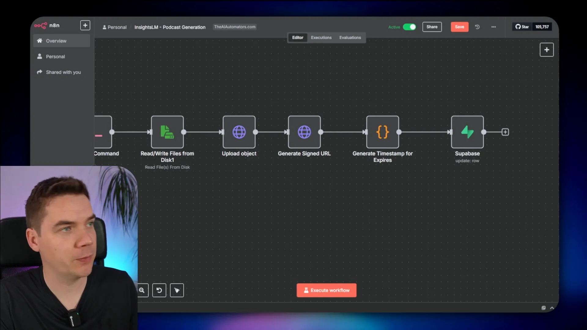
Task: Select the Supabase node
Action: click(x=467, y=132)
